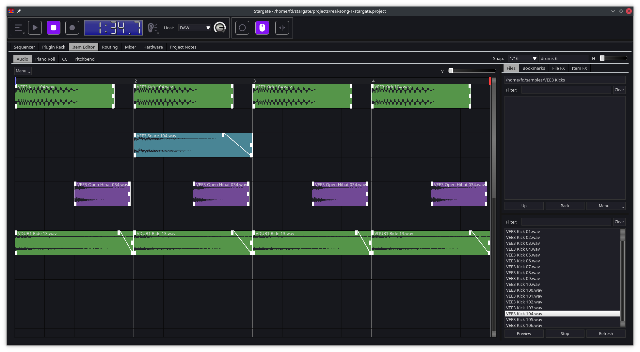Toggle the loop mode icon
The image size is (640, 352).
tap(242, 28)
